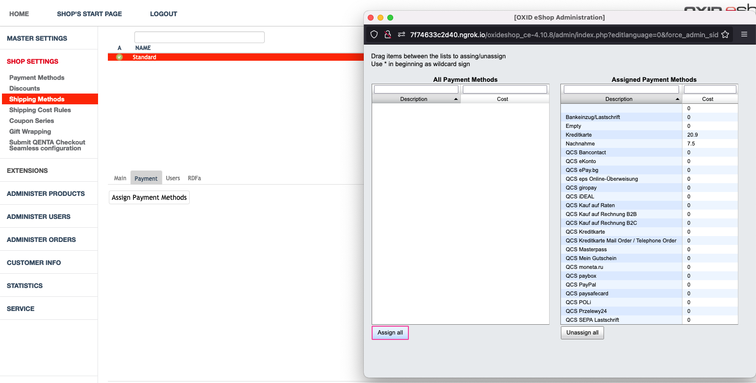Select QCS iDEAL row
Screen dimensions: 756x383
coord(649,196)
